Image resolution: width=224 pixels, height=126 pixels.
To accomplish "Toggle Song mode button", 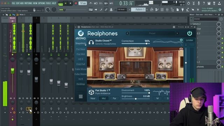I will 61,4.
